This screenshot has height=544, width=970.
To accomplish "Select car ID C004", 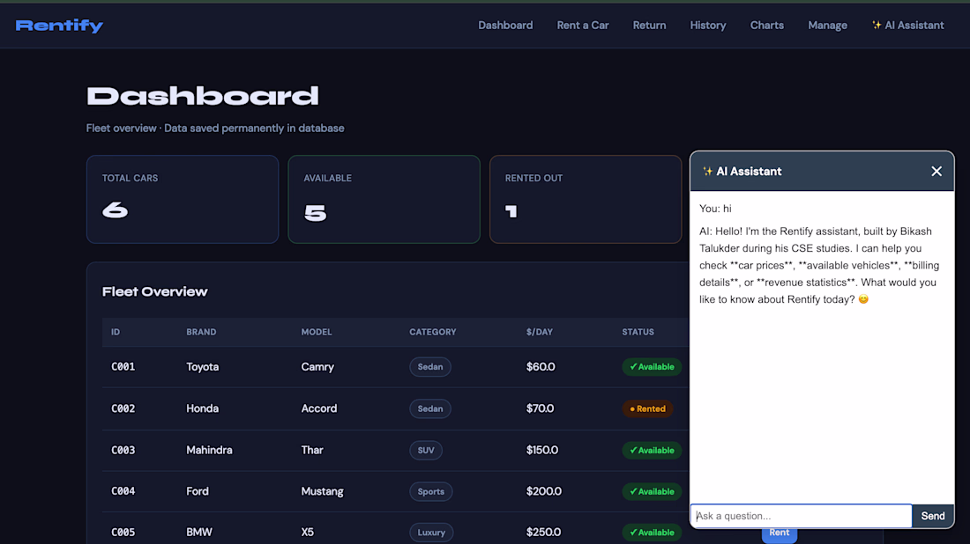I will [123, 491].
